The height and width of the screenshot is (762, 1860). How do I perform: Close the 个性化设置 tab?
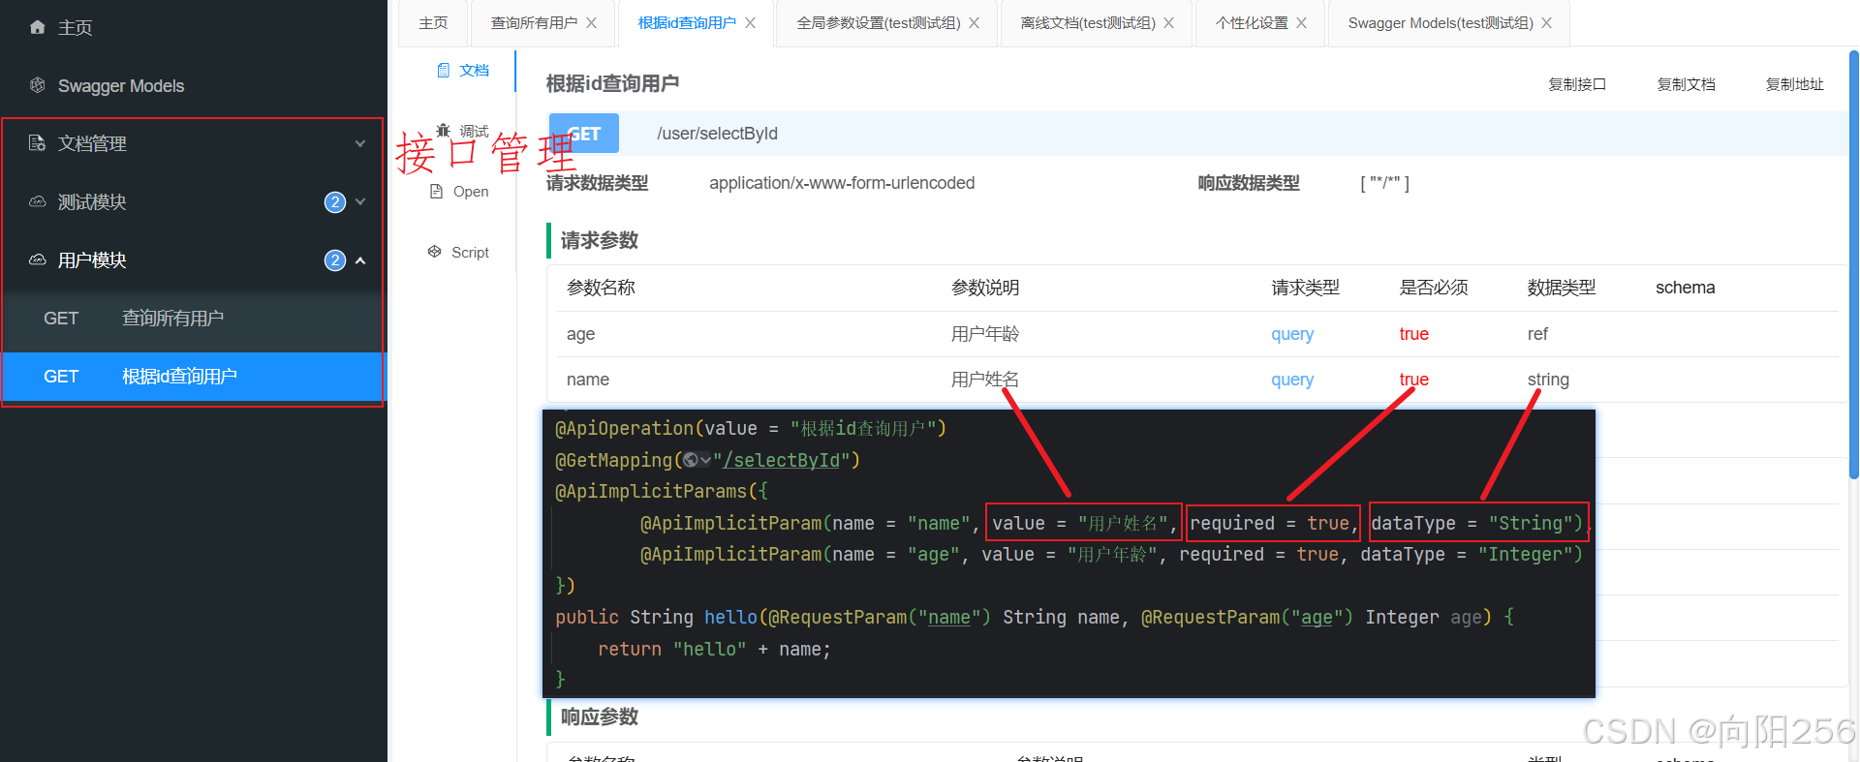pyautogui.click(x=1301, y=22)
